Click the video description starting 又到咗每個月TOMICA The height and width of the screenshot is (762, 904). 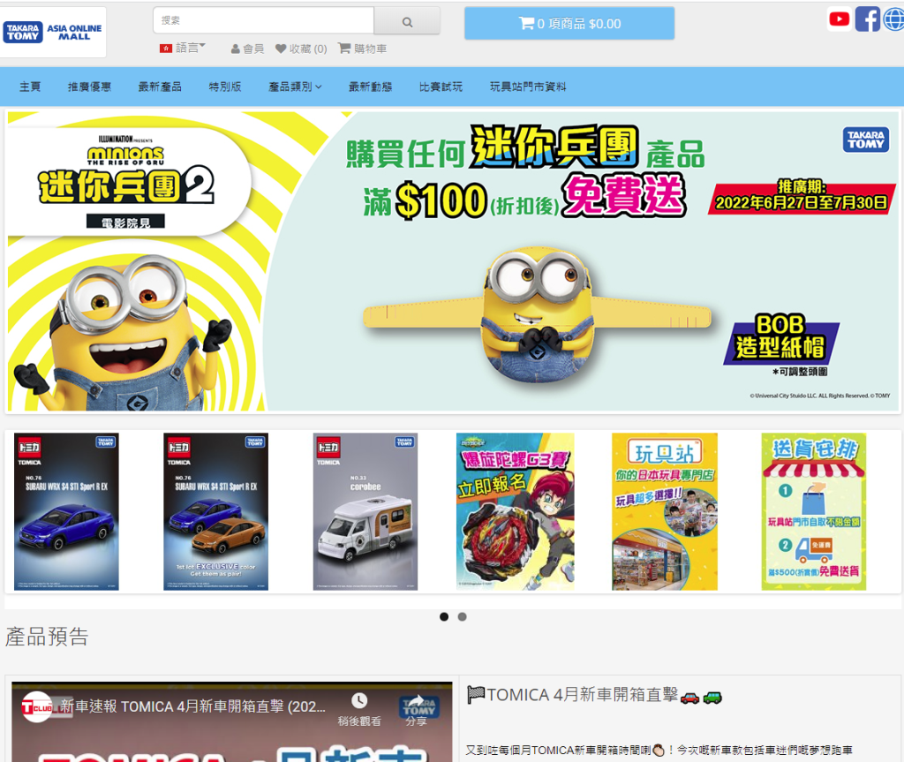coord(659,750)
